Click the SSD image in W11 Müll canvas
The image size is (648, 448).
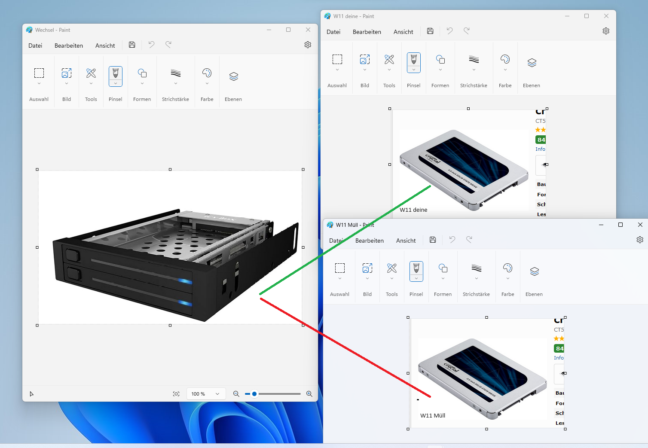coord(482,378)
